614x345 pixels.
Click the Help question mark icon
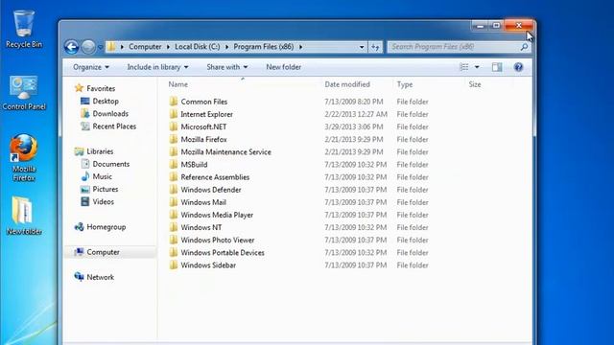point(518,67)
